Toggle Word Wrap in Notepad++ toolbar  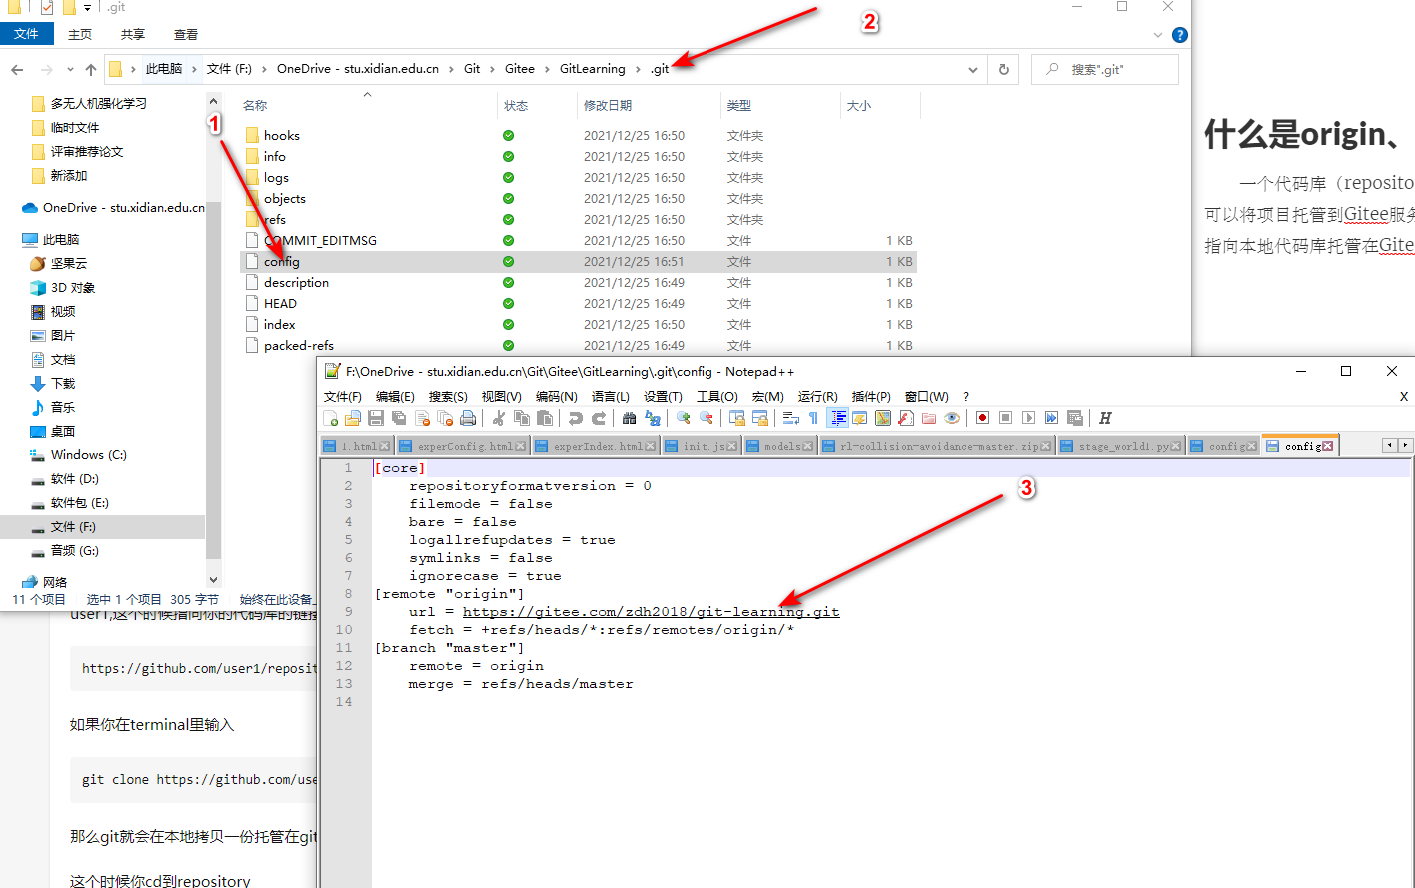[790, 418]
